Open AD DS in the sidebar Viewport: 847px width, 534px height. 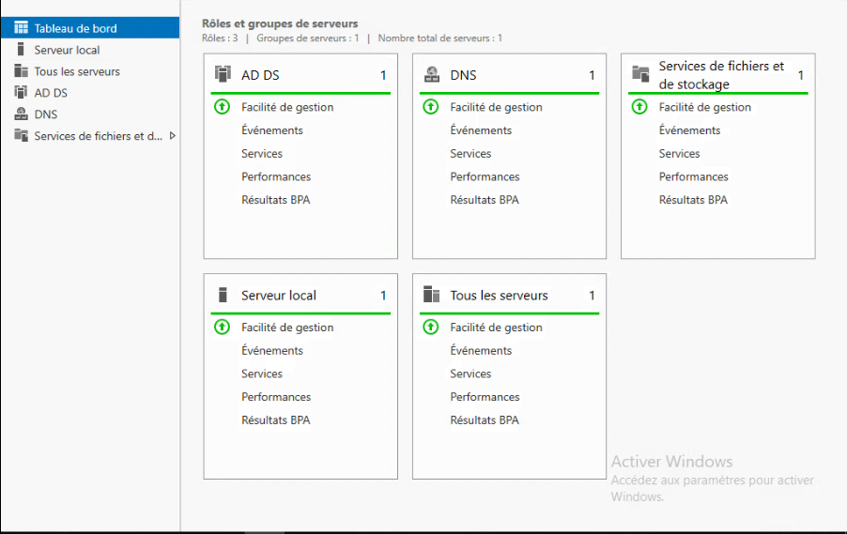click(51, 93)
